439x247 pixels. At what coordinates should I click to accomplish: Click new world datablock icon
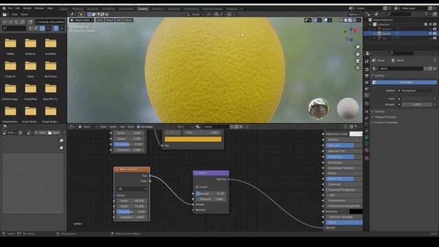tap(430, 69)
